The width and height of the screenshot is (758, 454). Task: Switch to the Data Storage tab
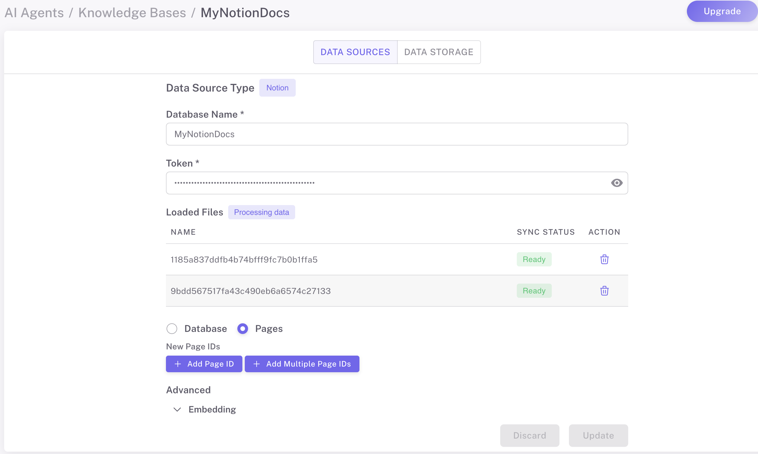pyautogui.click(x=439, y=52)
